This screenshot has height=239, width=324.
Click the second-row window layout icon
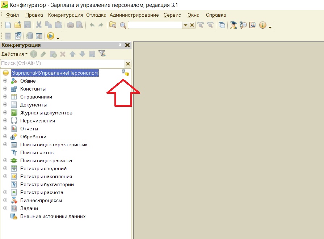pos(39,36)
